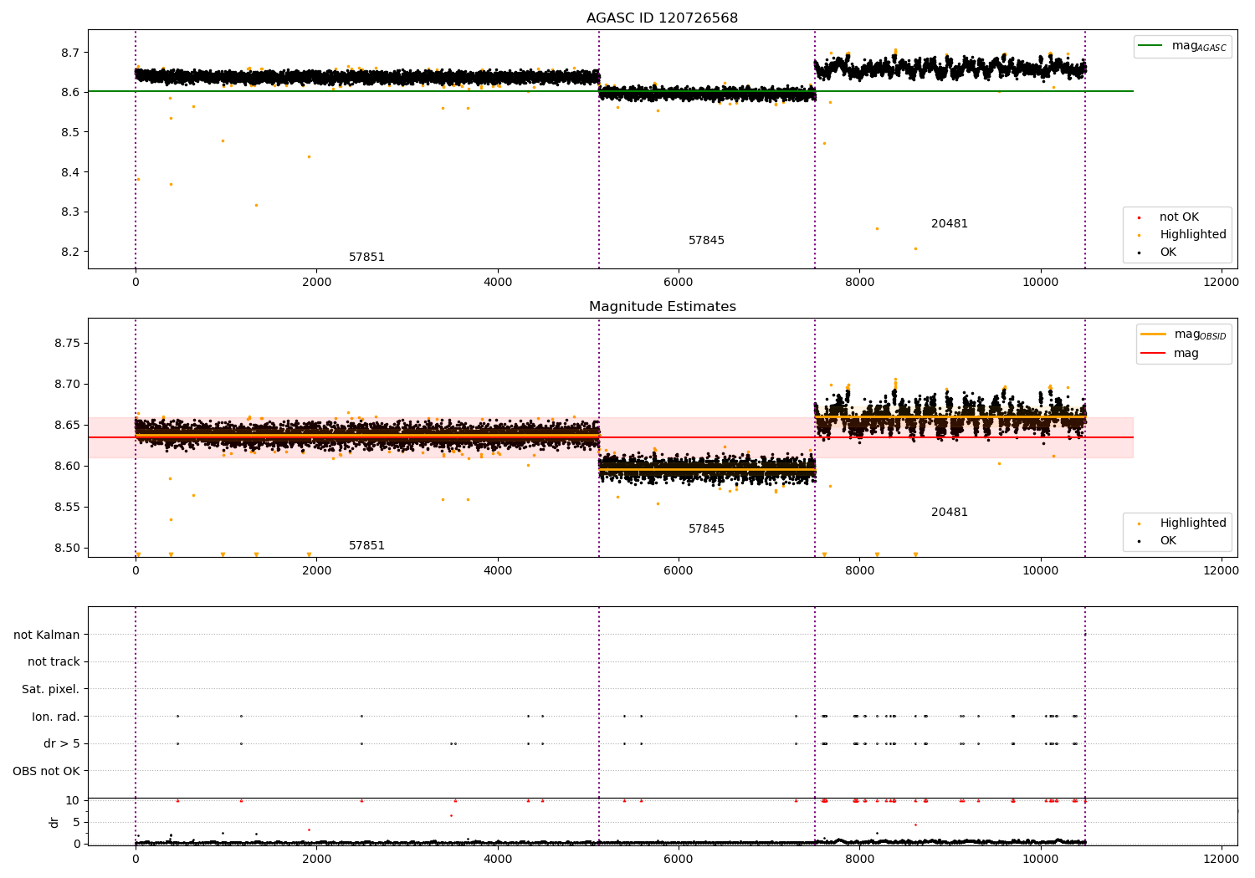This screenshot has width=1255, height=878.
Task: Click the 8.2 tick on the top plot
Action: 70,252
